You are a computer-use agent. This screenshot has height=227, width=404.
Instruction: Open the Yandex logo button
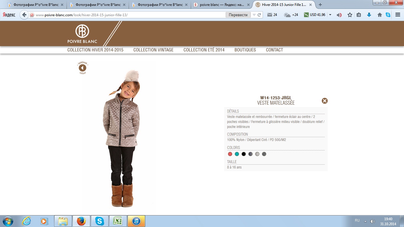(9, 15)
